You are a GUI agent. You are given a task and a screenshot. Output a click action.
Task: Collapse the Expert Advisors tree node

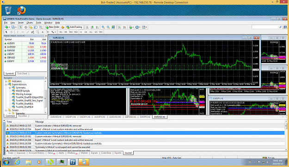6,84
